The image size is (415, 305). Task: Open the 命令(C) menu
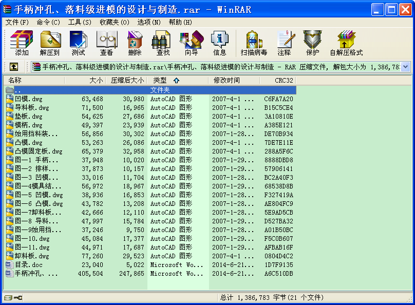point(48,22)
